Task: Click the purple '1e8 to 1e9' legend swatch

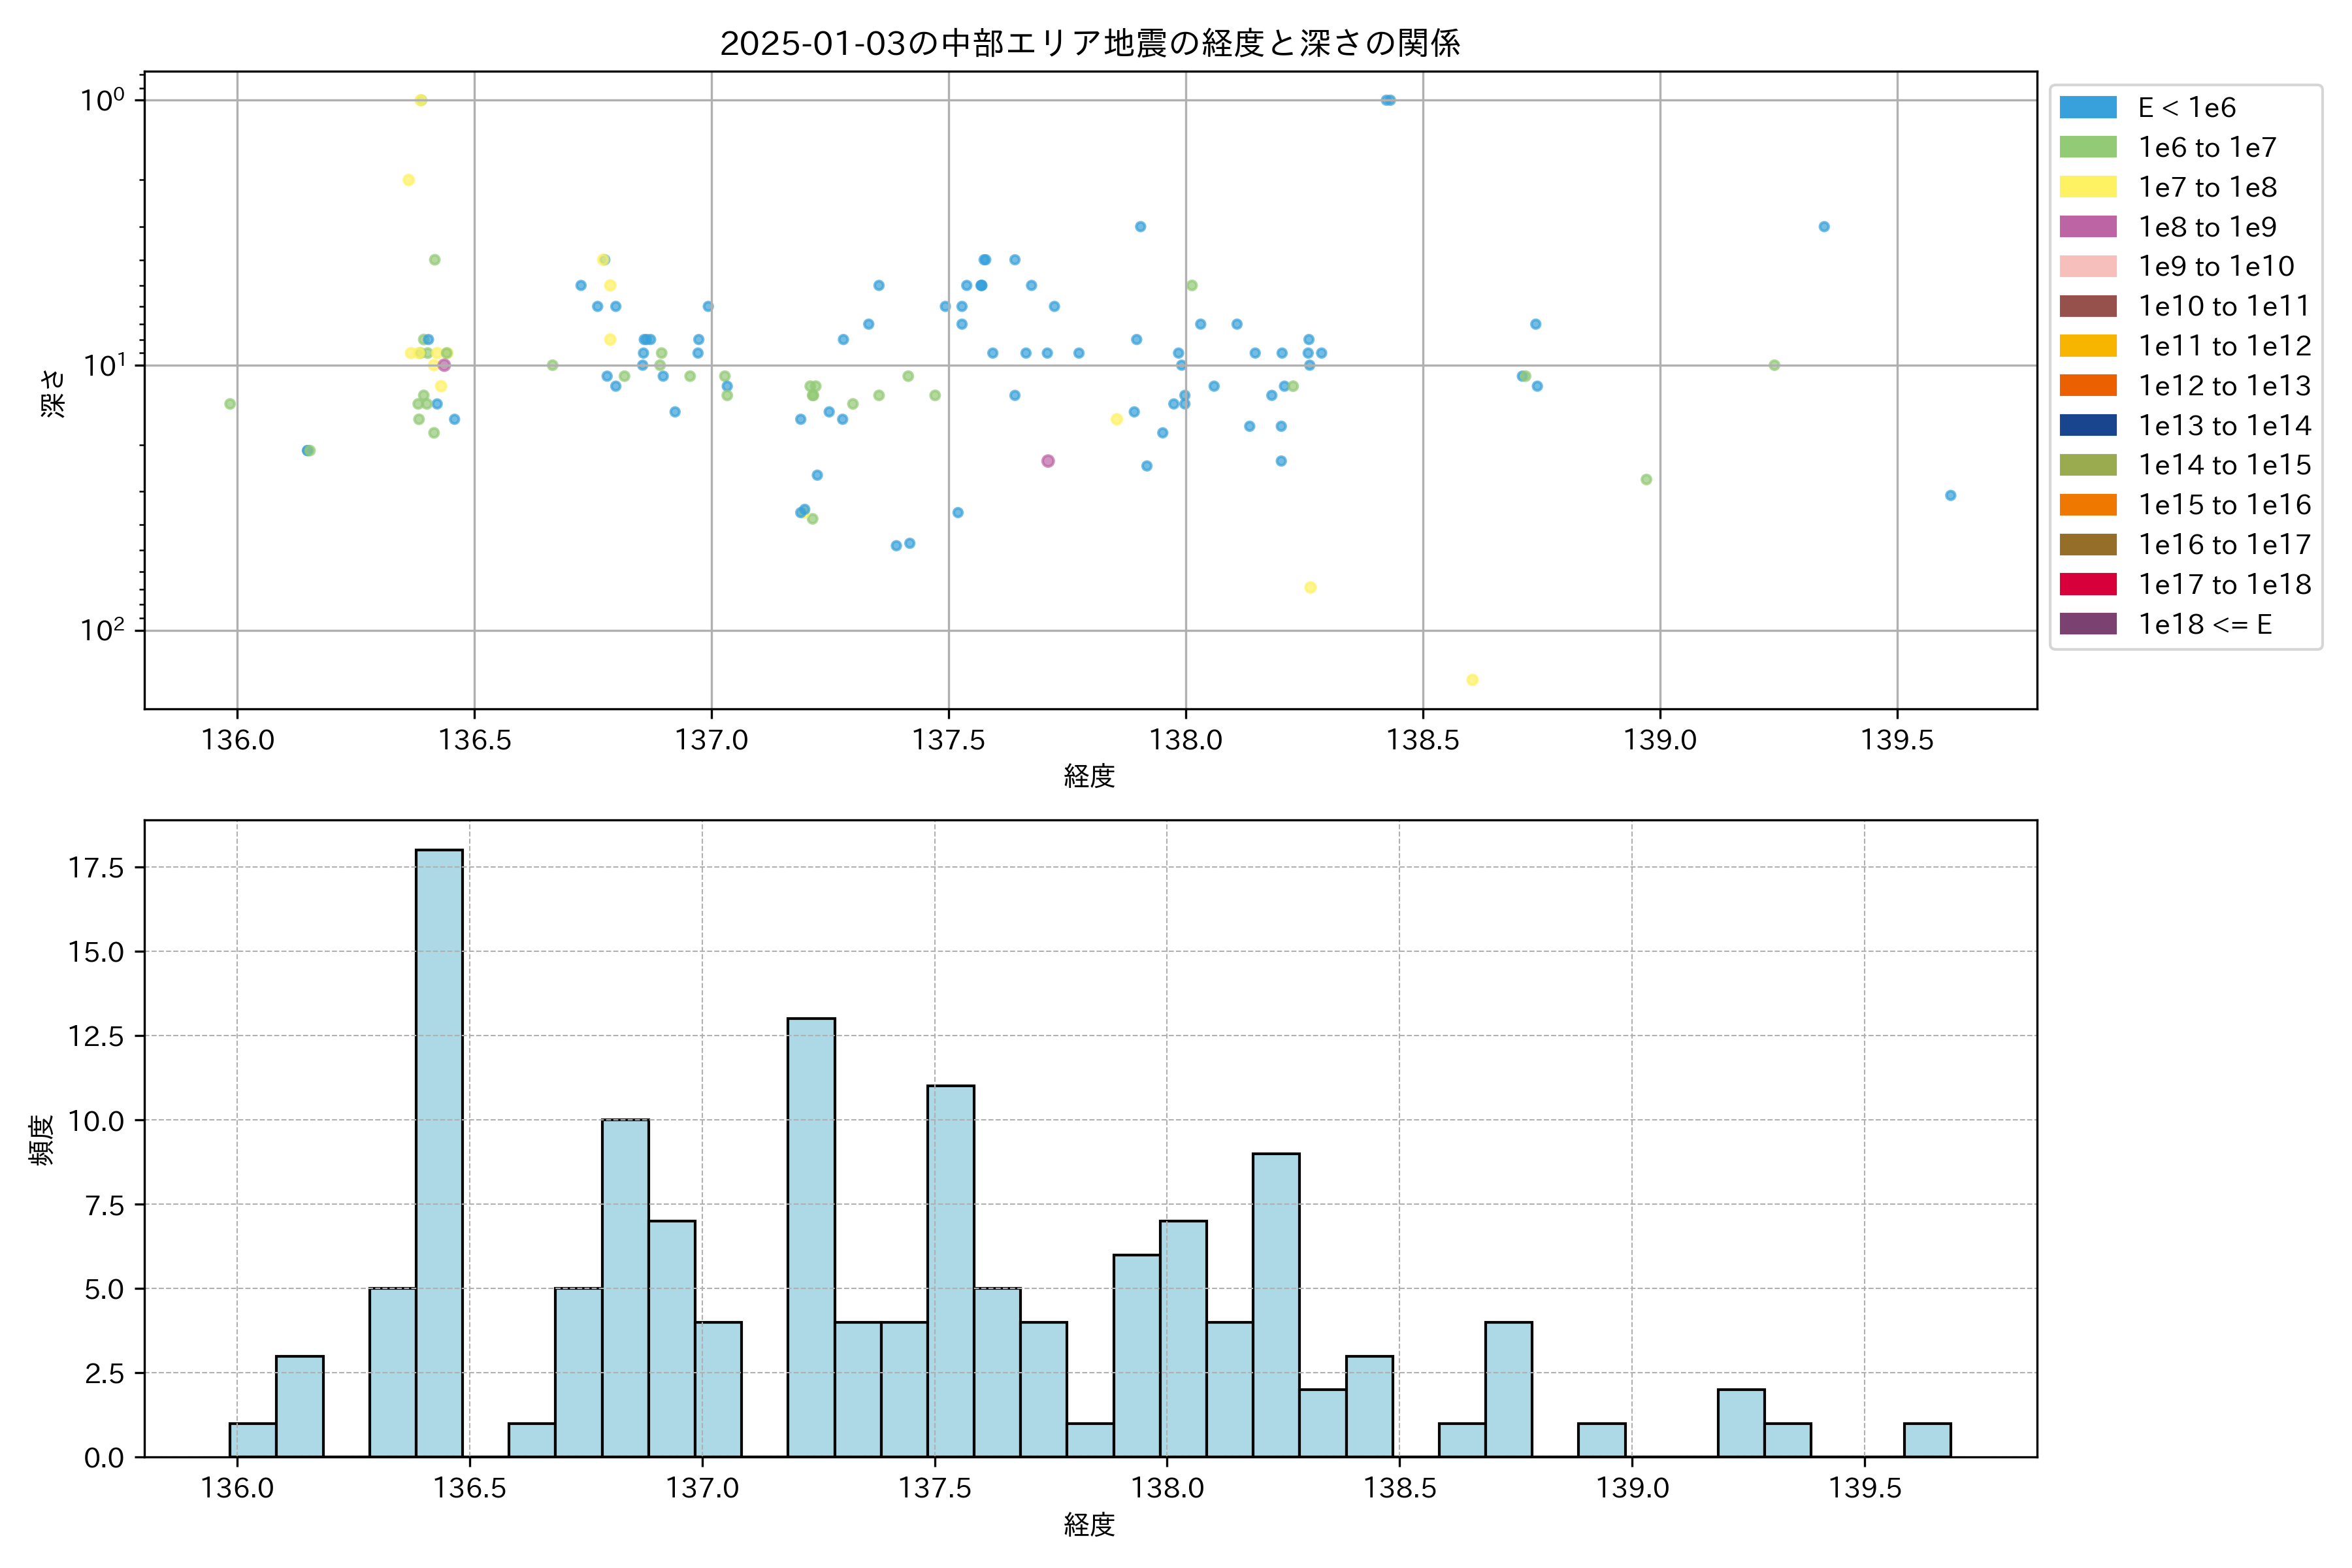Action: coord(2088,227)
